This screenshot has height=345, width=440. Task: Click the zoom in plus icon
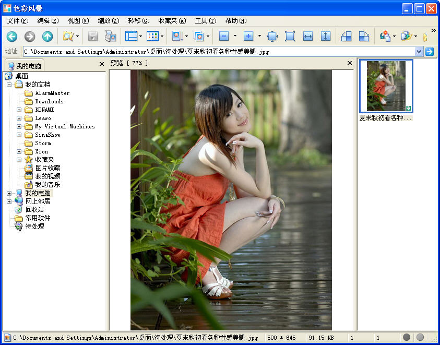tap(248, 37)
